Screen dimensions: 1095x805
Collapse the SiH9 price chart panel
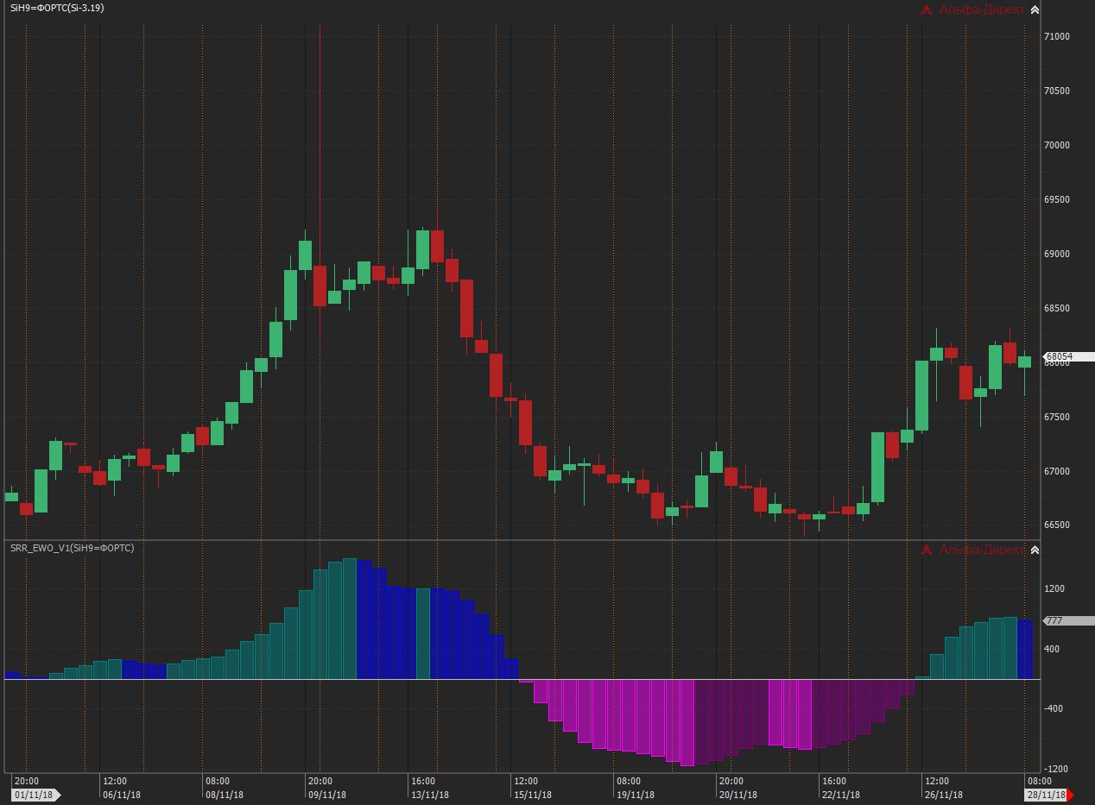[x=1035, y=9]
